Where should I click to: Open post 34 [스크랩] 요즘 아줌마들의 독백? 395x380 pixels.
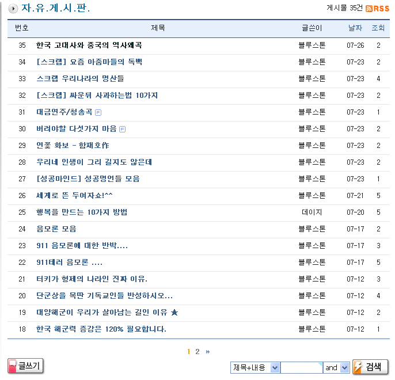tap(89, 62)
